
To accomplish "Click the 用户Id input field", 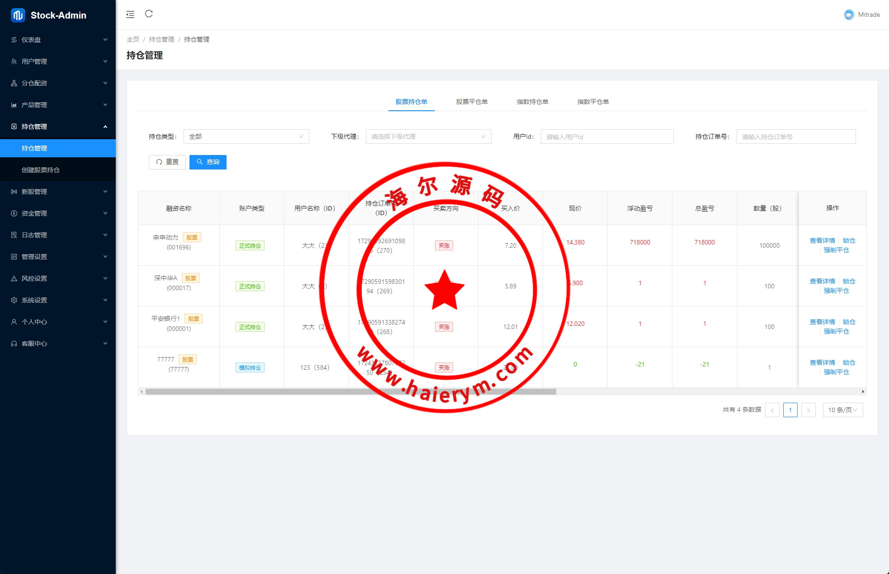I will pyautogui.click(x=607, y=136).
